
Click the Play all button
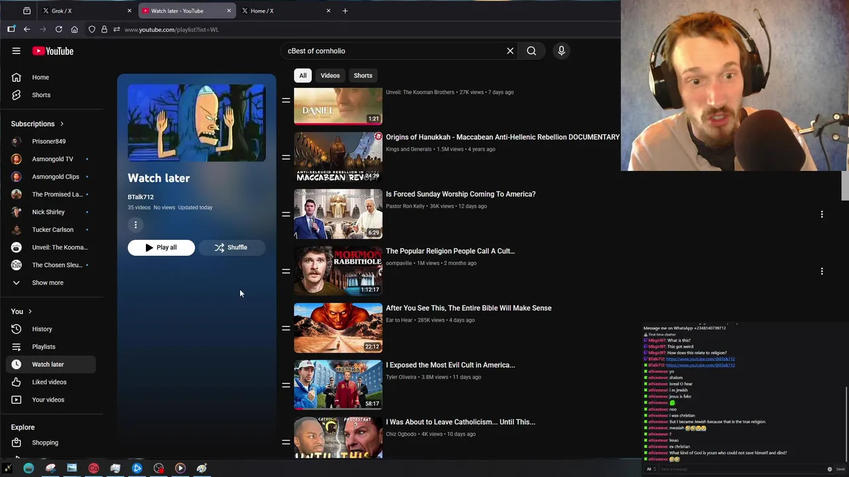[x=161, y=248]
